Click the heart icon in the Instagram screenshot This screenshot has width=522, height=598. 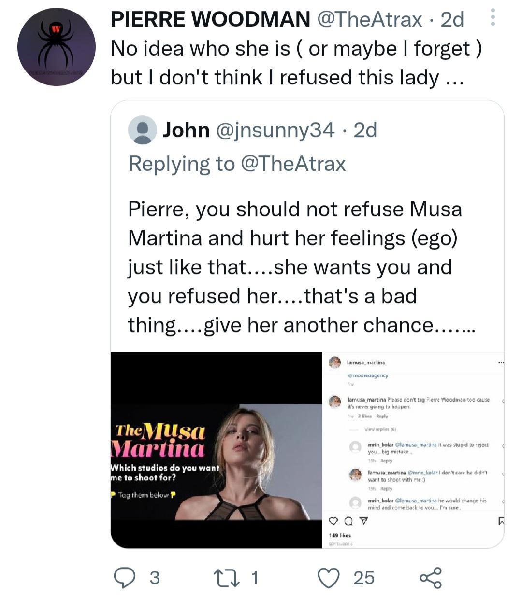(x=333, y=521)
